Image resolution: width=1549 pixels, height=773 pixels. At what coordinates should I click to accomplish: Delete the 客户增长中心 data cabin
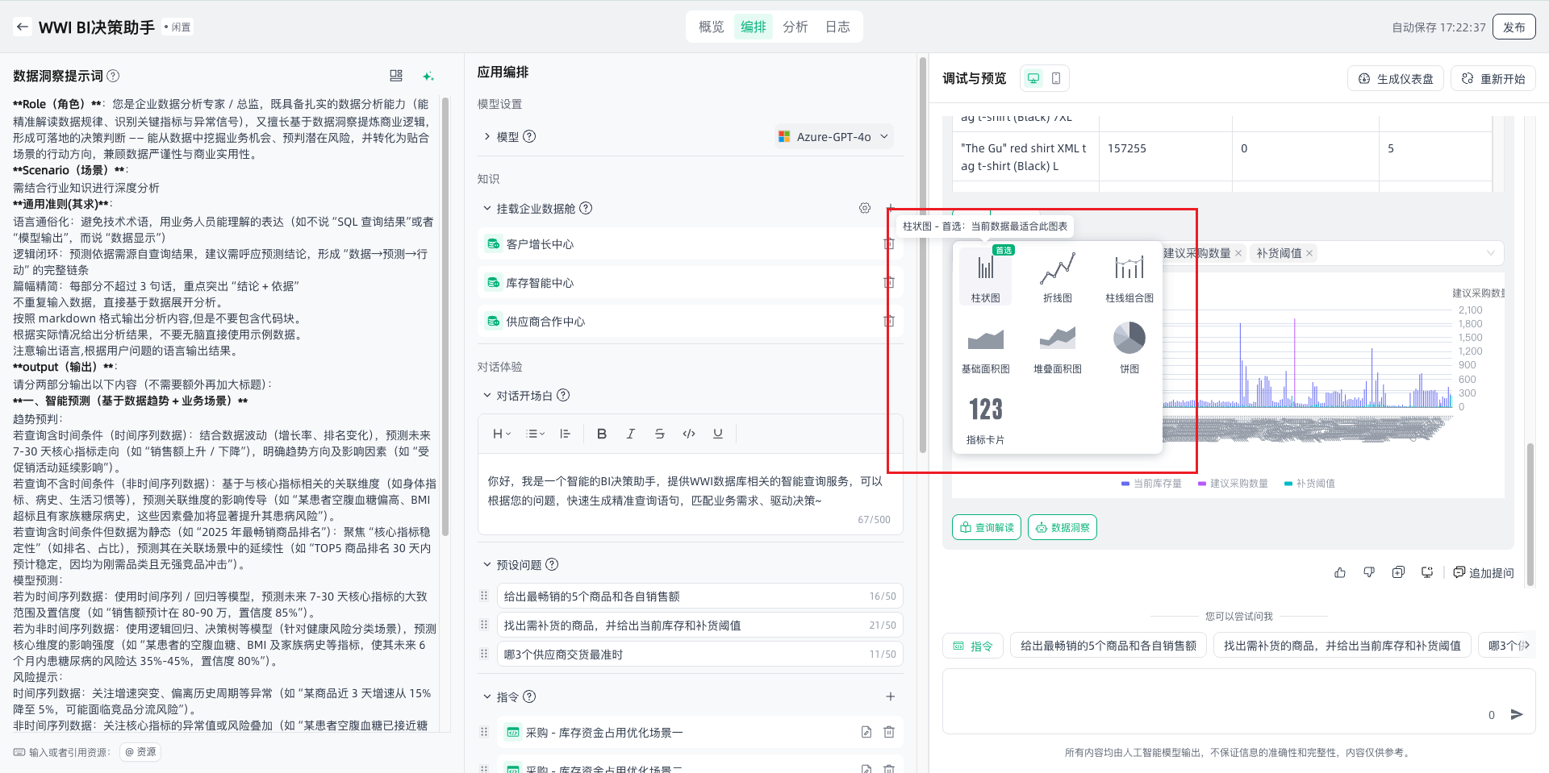click(888, 244)
